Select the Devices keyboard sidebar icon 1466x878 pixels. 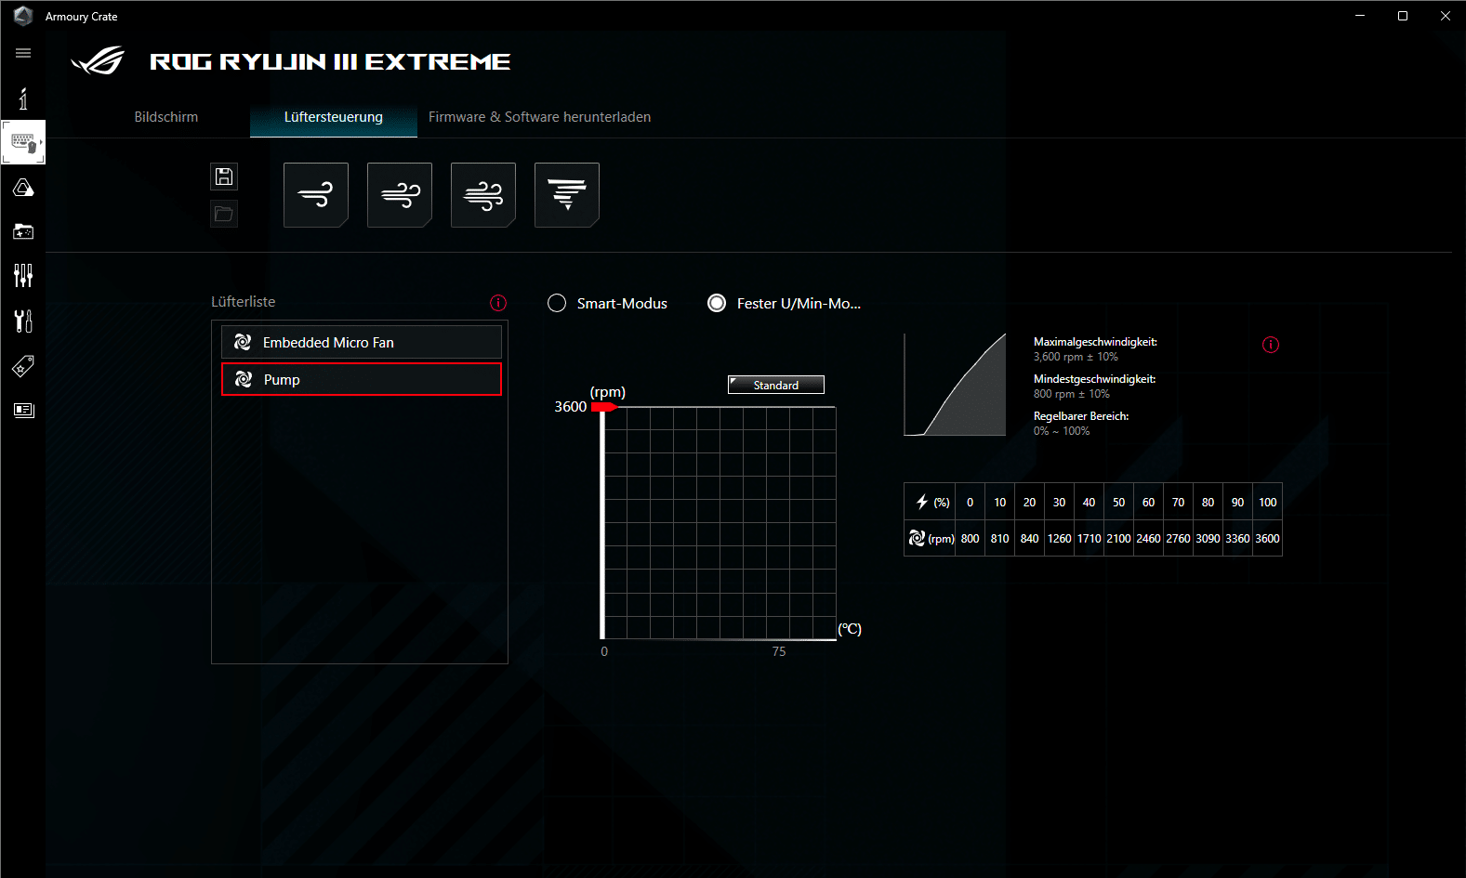point(23,142)
